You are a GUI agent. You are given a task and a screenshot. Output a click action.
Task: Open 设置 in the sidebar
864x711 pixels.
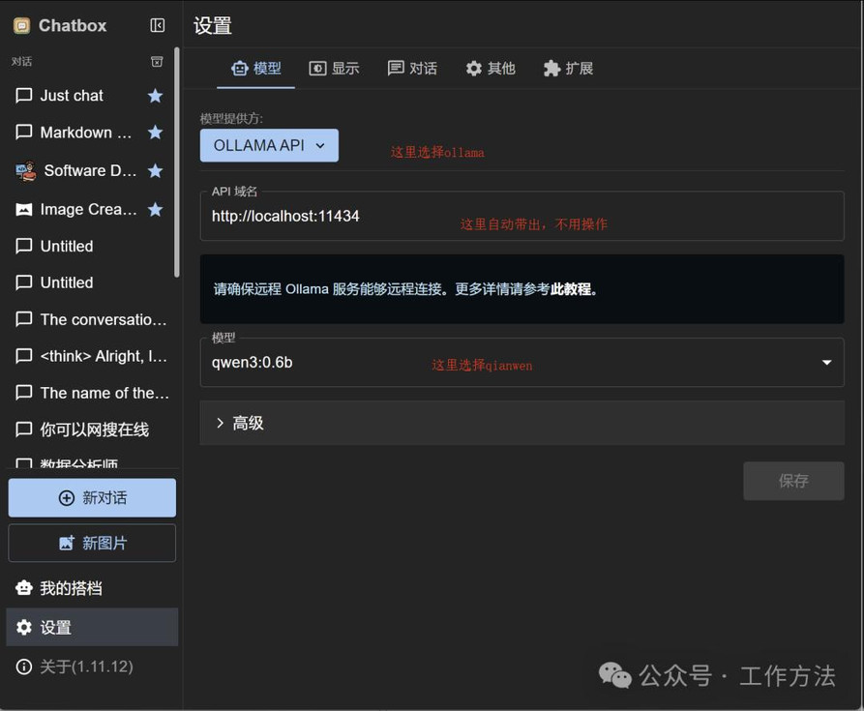point(92,627)
